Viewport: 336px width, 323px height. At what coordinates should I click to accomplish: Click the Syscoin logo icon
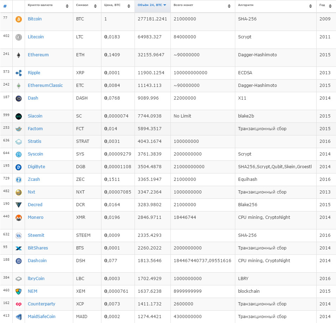[x=19, y=154]
